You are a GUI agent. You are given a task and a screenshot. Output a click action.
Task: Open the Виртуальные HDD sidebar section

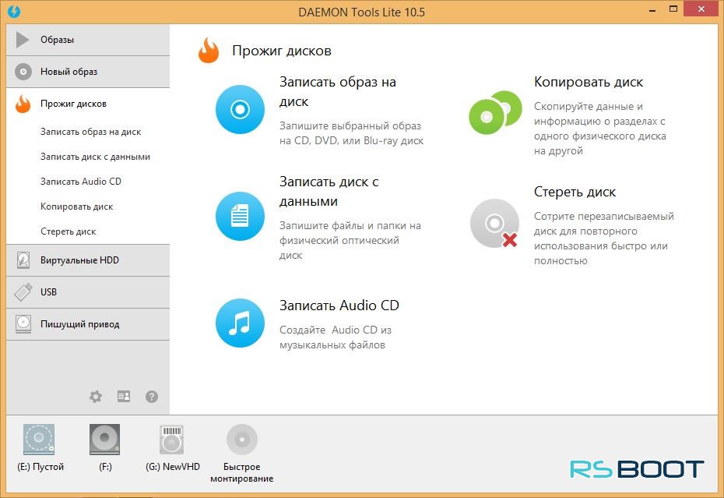point(88,260)
